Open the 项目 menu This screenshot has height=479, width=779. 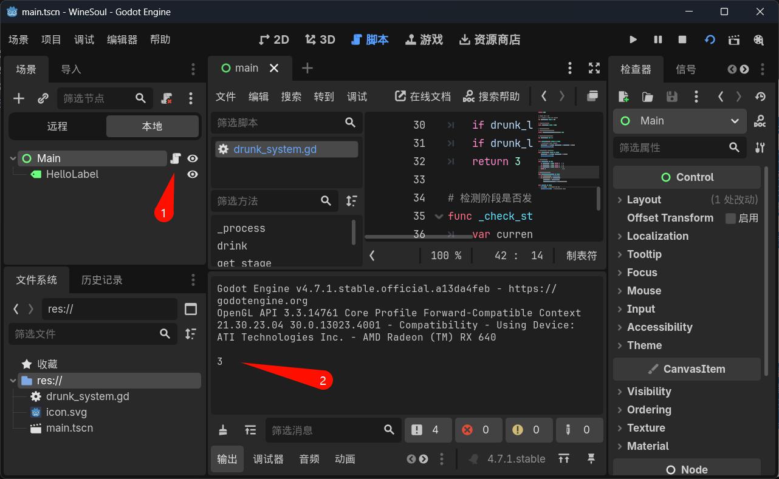coord(51,39)
